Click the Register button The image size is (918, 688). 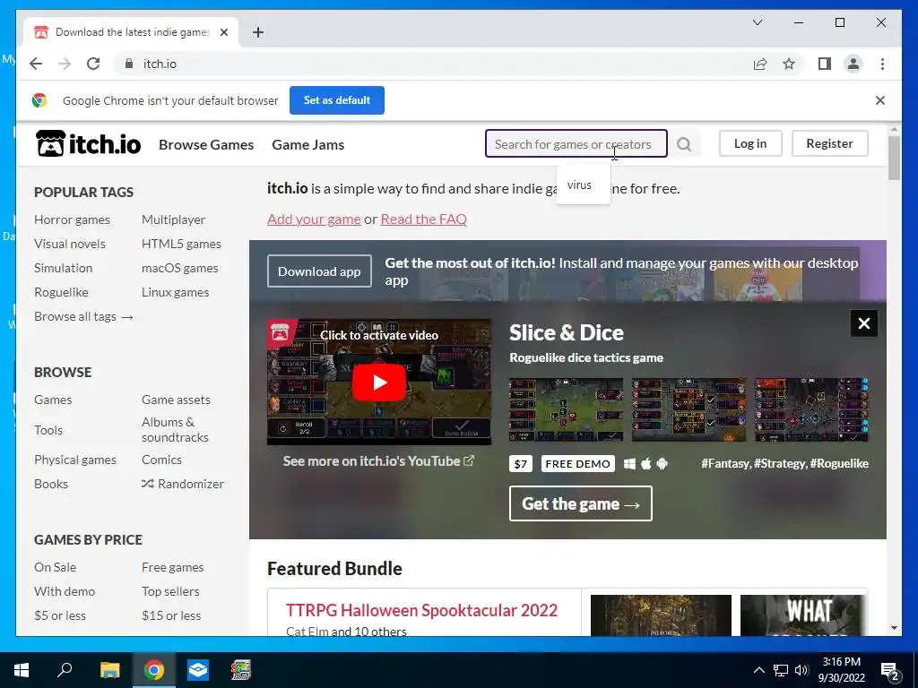pos(829,143)
